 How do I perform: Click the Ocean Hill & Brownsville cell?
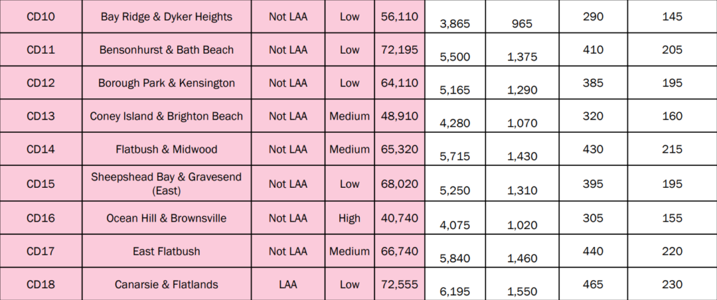point(166,218)
